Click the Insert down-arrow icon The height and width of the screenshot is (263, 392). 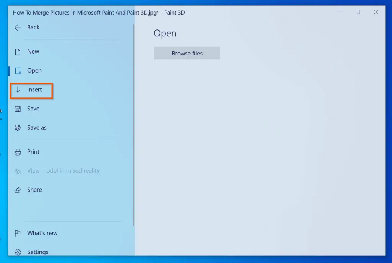tap(18, 90)
